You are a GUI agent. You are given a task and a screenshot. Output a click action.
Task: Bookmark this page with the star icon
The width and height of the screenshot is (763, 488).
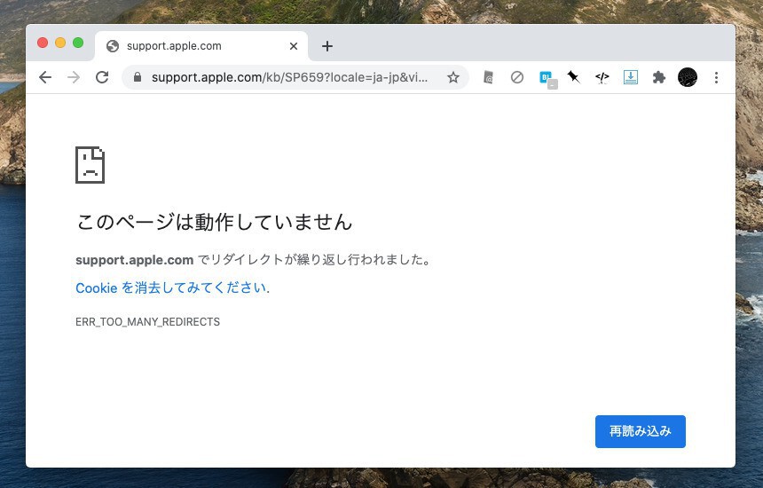[x=453, y=77]
